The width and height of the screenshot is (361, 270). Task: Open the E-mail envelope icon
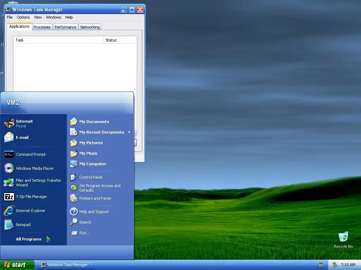tap(9, 137)
